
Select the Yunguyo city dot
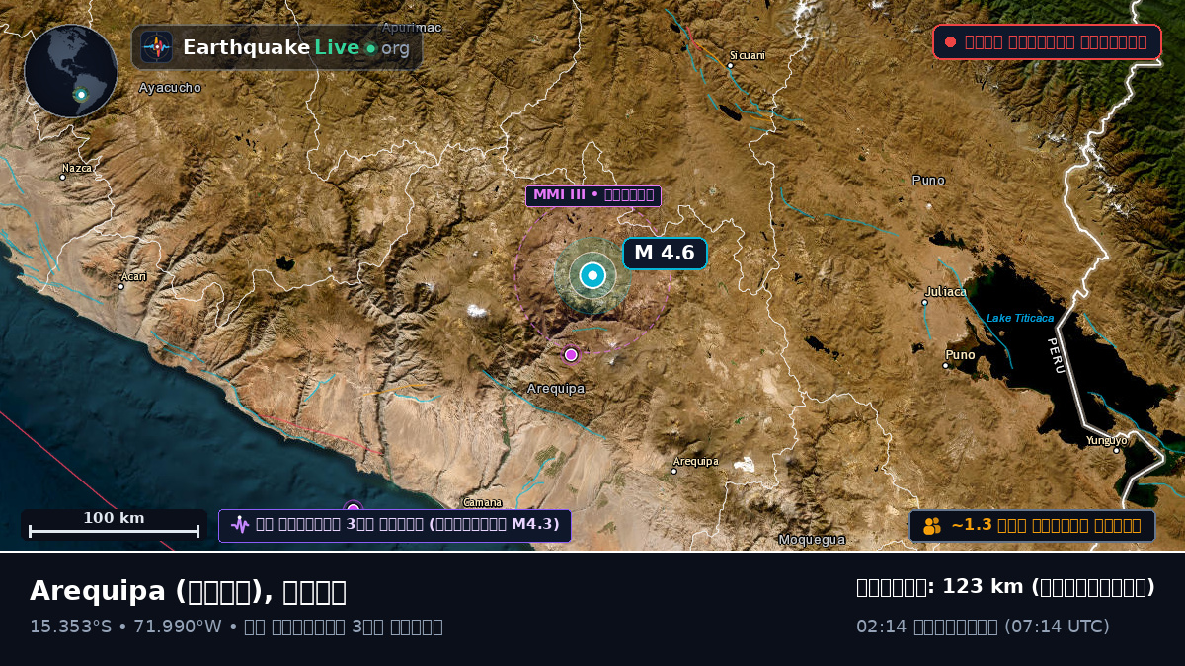(x=1117, y=451)
